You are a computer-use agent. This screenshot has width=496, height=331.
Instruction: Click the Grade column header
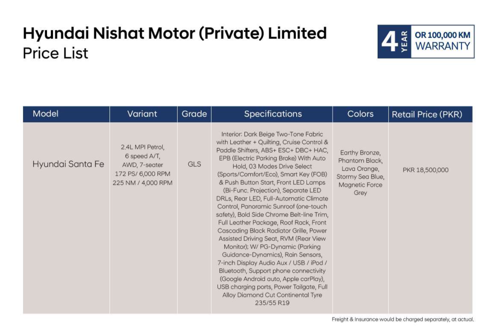pyautogui.click(x=194, y=114)
